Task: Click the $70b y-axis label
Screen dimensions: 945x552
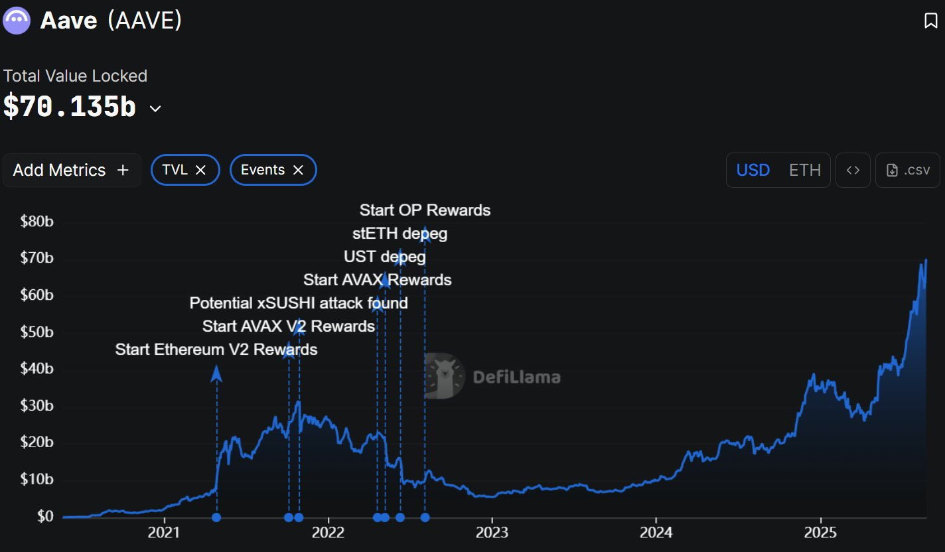Action: tap(37, 257)
